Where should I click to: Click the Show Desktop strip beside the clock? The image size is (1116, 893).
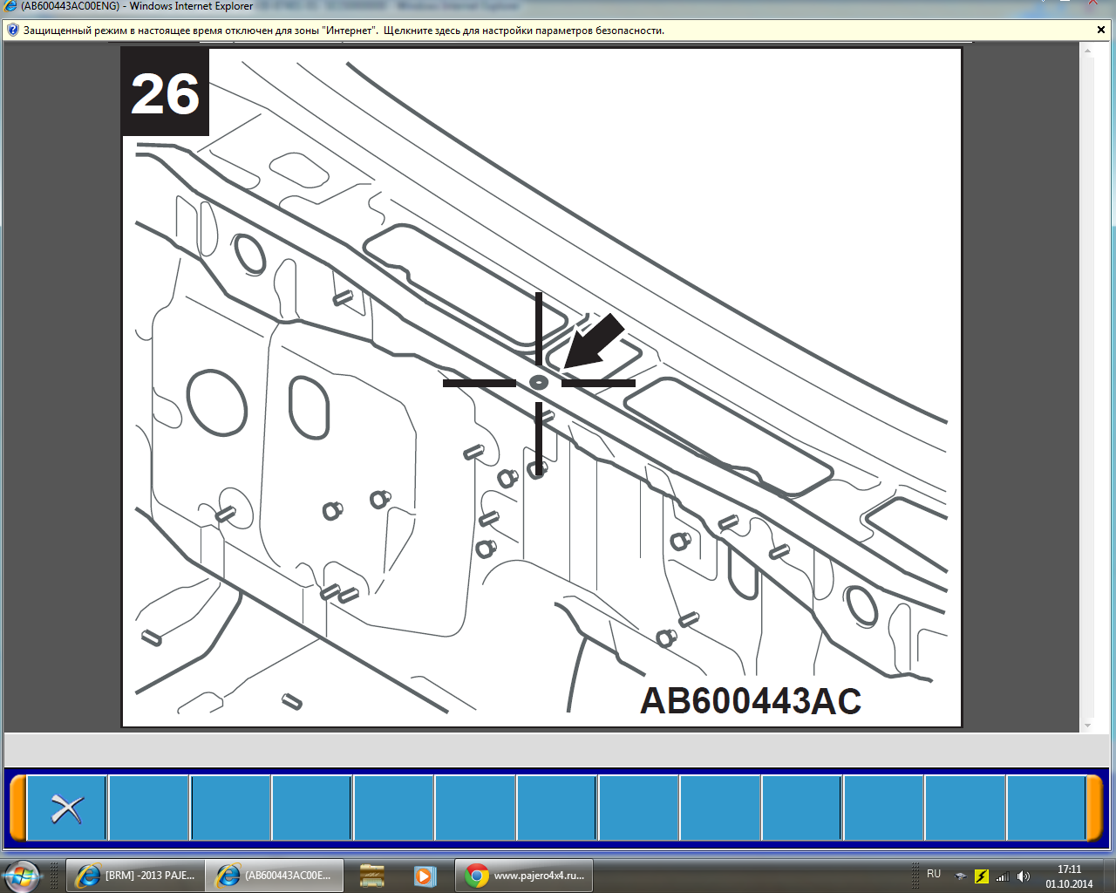pos(1109,876)
